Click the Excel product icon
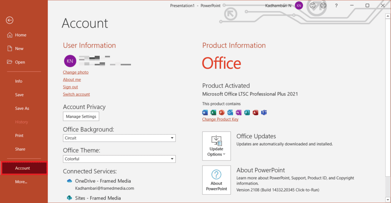The width and height of the screenshot is (391, 203). point(213,112)
